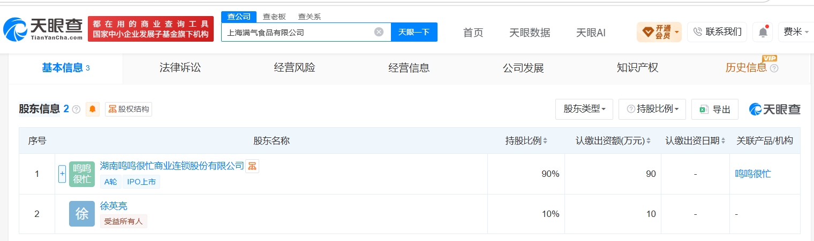This screenshot has height=241, width=814.
Task: Open the 天眼AI navigation link
Action: (x=591, y=33)
